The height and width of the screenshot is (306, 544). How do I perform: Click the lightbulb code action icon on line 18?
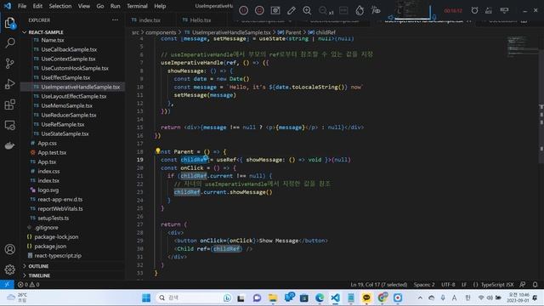[x=157, y=151]
